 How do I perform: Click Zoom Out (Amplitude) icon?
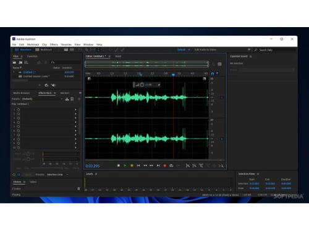[x=194, y=166]
